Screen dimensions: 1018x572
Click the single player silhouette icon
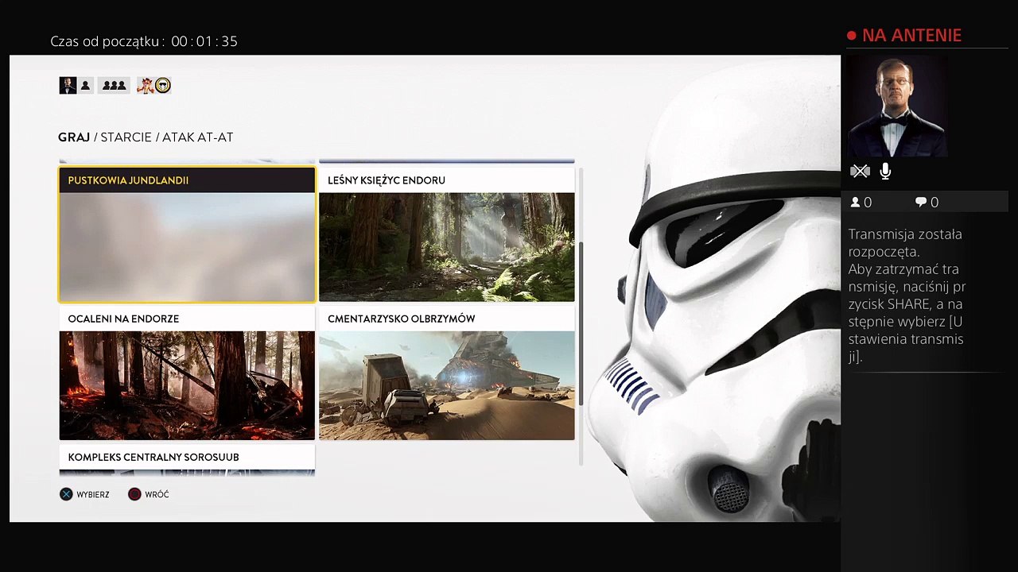tap(86, 85)
